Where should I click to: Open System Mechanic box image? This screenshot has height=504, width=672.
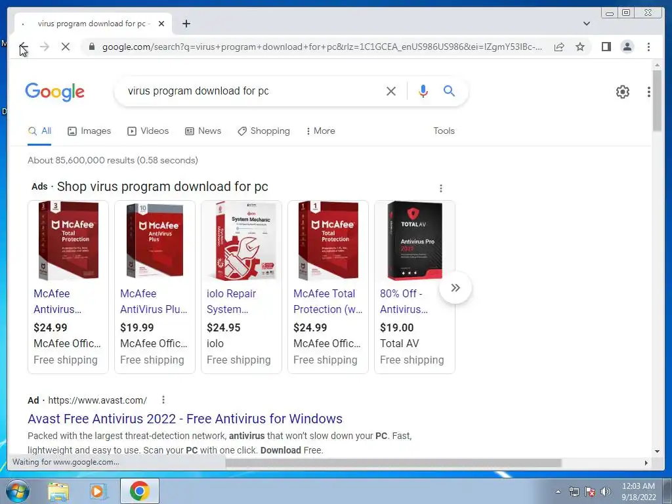coord(241,241)
